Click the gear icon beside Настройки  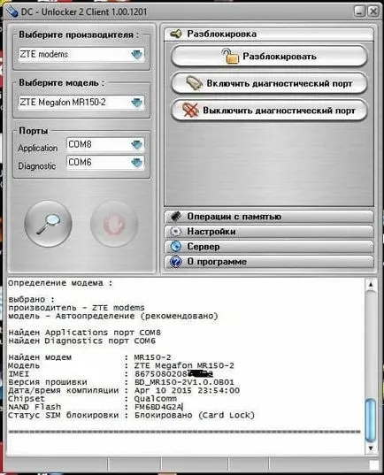[175, 232]
